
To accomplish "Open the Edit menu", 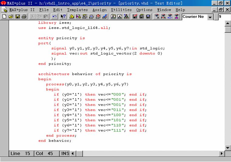I will [58, 10].
